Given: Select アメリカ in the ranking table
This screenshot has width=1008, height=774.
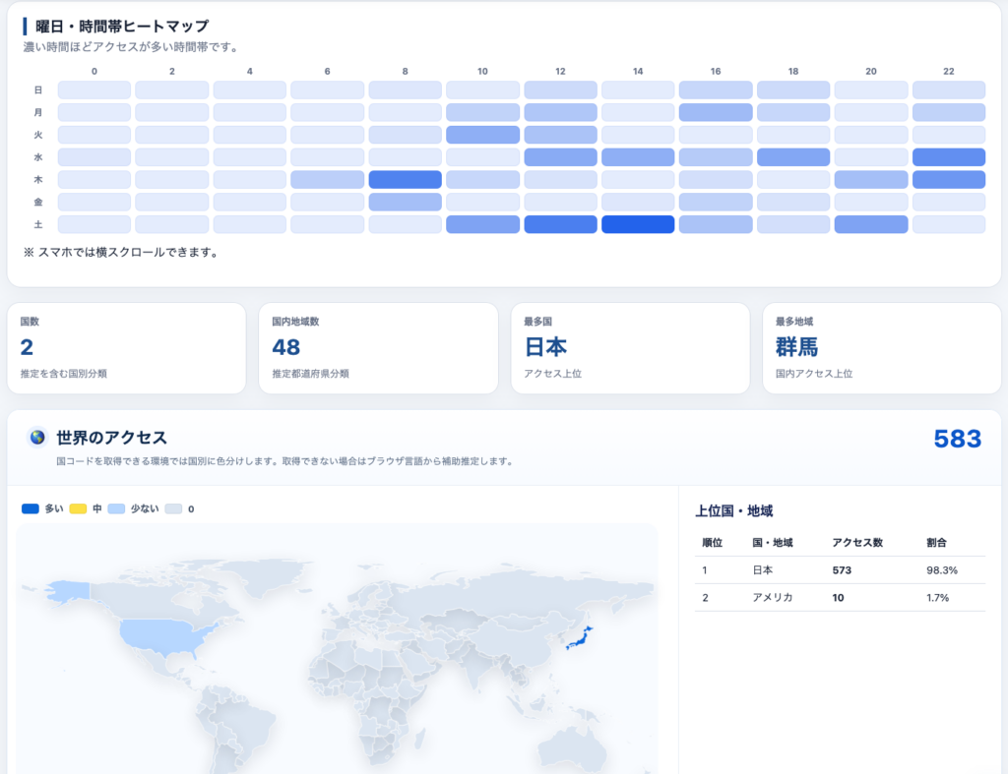Looking at the screenshot, I should tap(772, 597).
